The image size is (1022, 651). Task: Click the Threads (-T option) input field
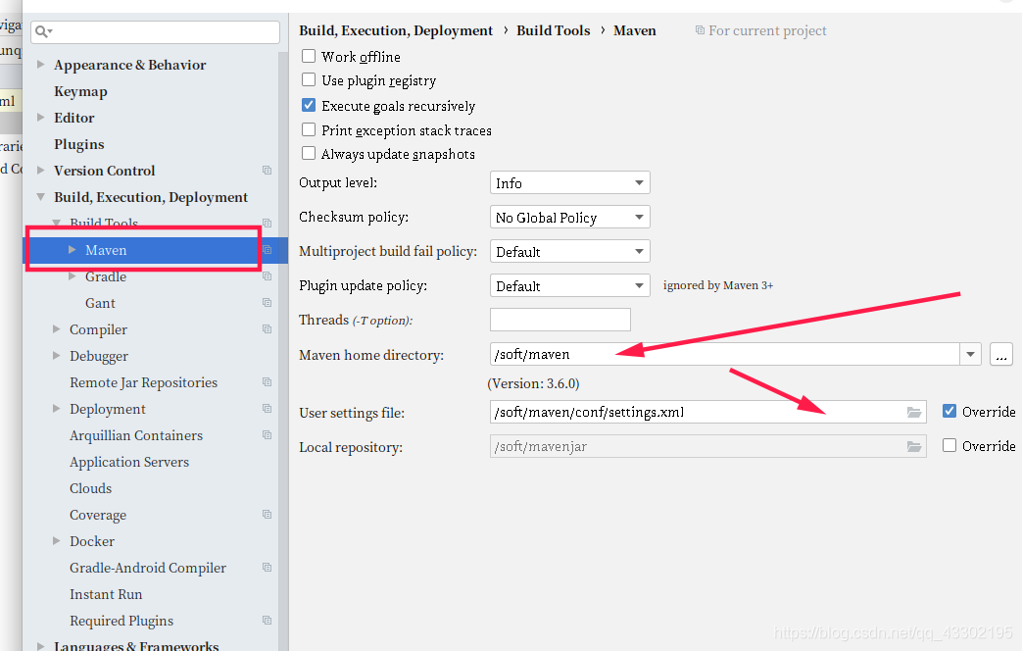click(560, 320)
